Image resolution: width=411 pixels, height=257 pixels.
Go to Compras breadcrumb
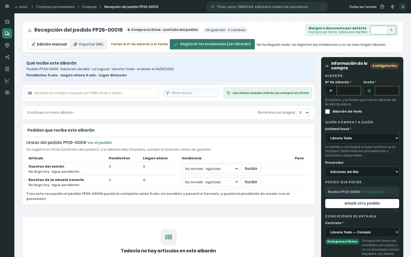pyautogui.click(x=89, y=7)
